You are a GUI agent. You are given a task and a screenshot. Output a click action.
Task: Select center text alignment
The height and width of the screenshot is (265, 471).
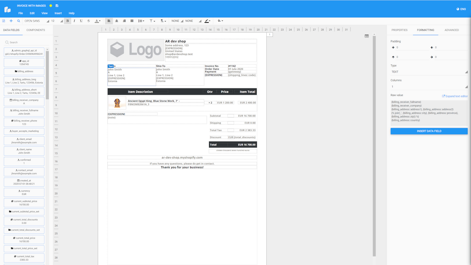(117, 21)
